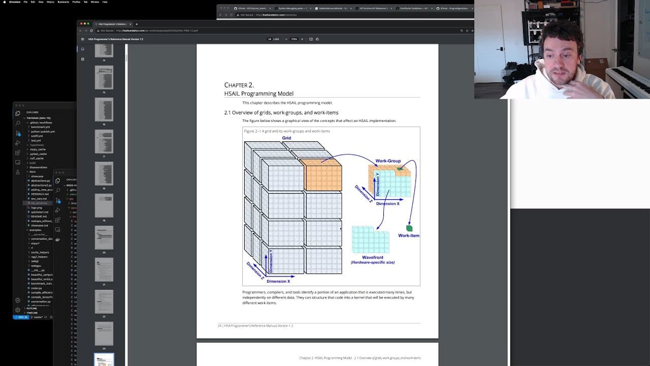The width and height of the screenshot is (650, 366).
Task: Open the Chromium application menu
Action: 14,2
